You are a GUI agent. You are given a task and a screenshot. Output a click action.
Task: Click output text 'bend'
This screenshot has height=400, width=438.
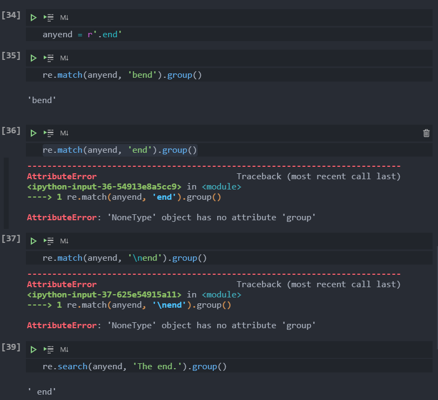42,100
